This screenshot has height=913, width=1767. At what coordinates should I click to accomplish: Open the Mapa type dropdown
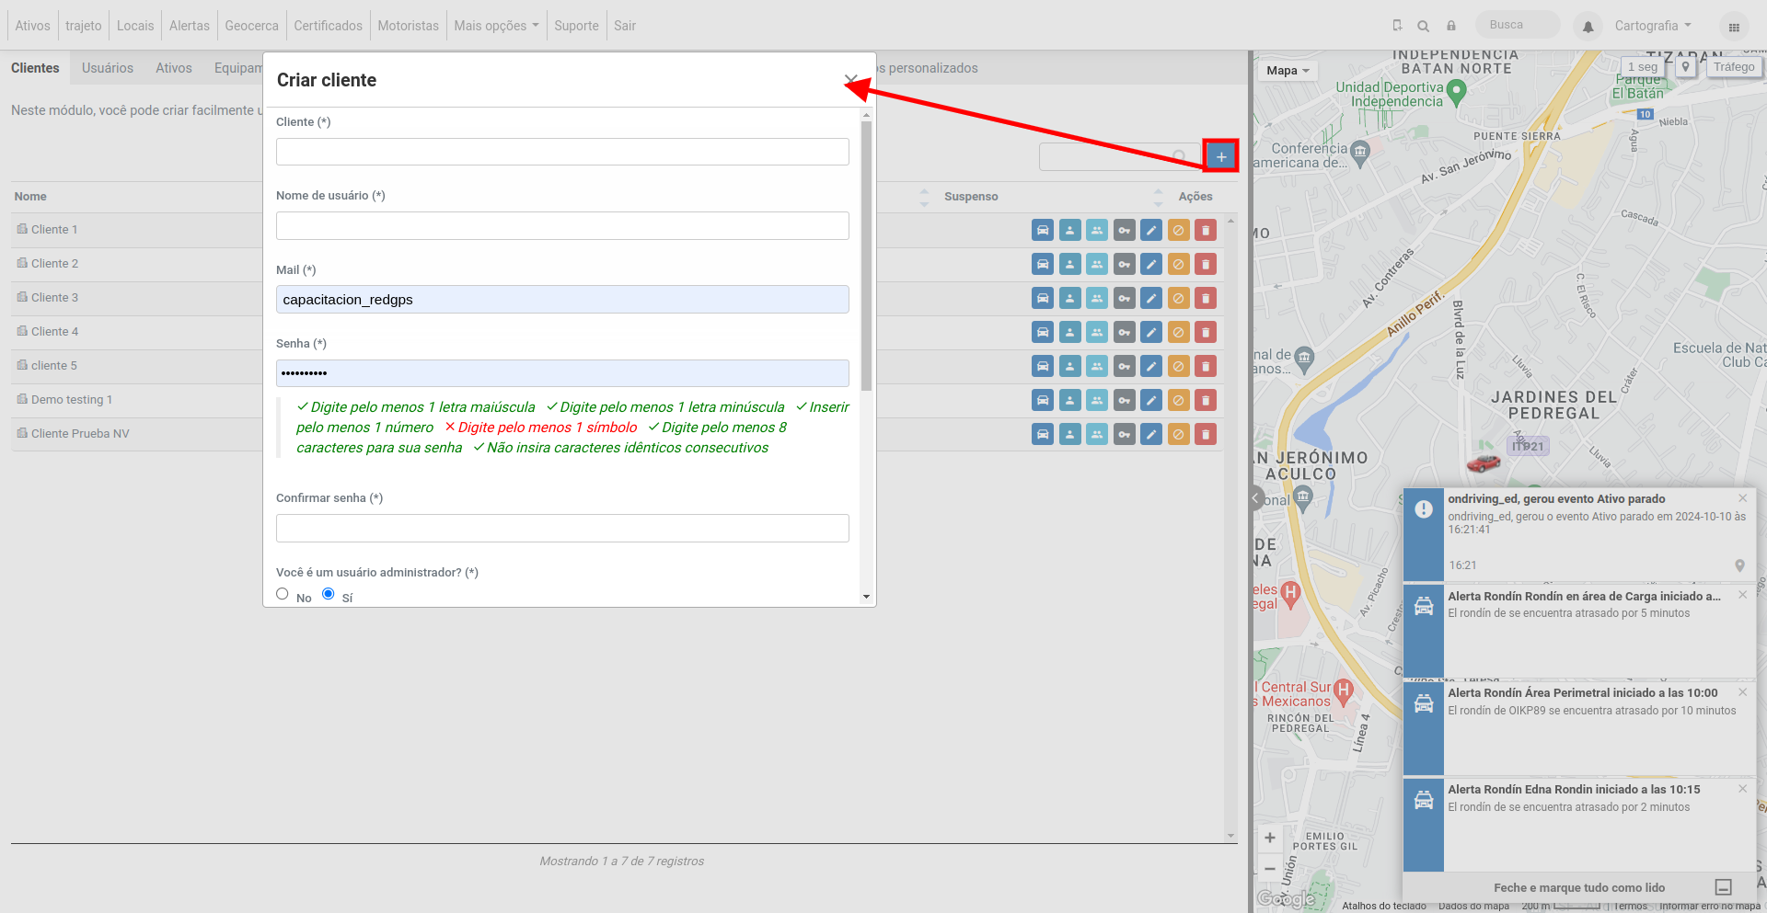1288,71
